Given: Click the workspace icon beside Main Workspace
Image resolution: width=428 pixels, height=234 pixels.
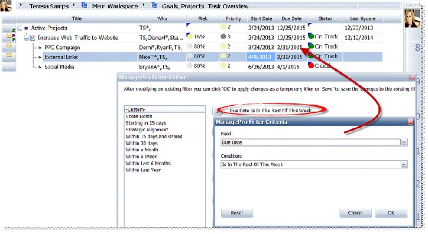Looking at the screenshot, I should tap(85, 5).
